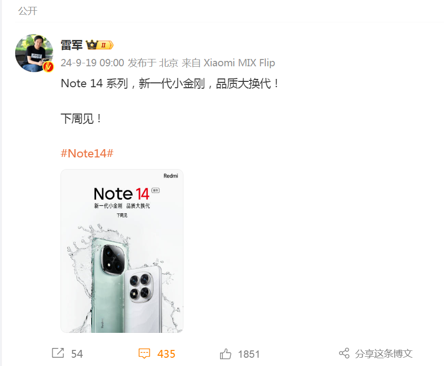Screen dimensions: 444x366
Task: Click the like count 1851
Action: (x=249, y=354)
